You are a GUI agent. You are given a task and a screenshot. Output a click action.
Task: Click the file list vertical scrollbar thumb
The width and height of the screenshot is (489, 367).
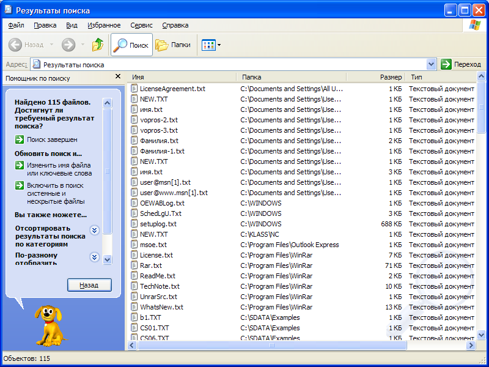click(481, 106)
